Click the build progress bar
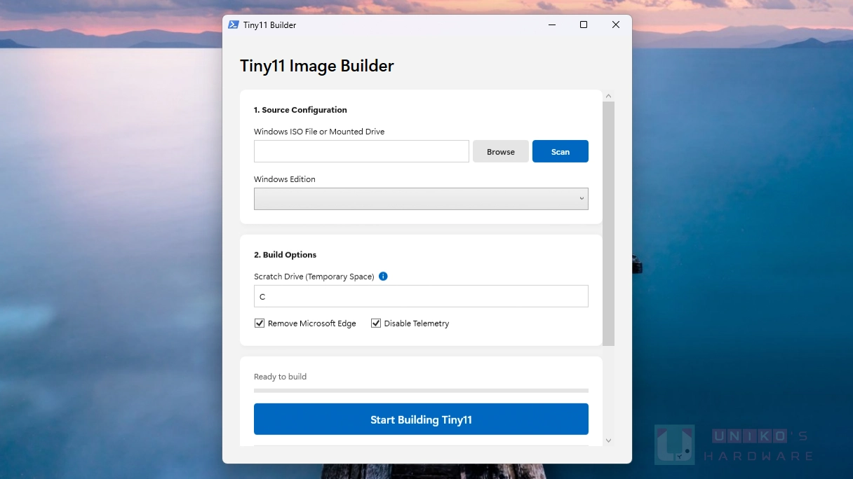The height and width of the screenshot is (479, 853). (421, 390)
